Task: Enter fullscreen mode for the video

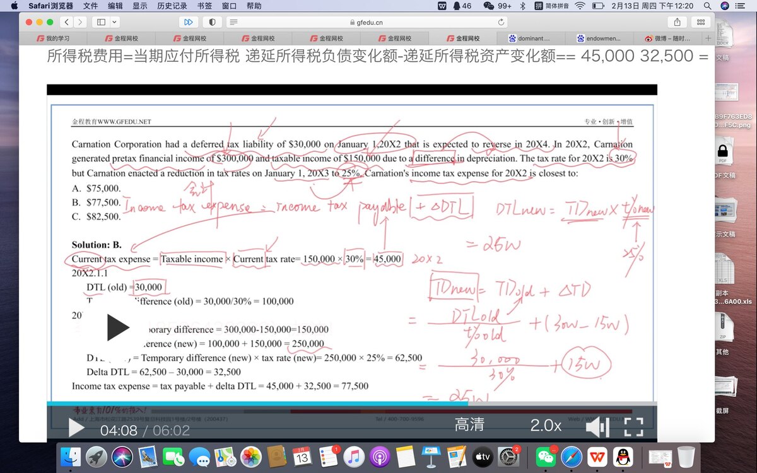Action: (x=633, y=427)
